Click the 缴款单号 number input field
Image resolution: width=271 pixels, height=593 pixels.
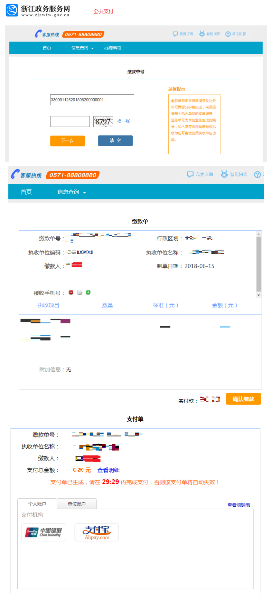coord(92,100)
